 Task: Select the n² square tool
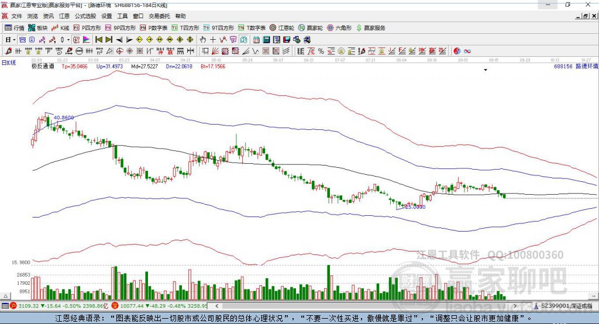click(99, 51)
